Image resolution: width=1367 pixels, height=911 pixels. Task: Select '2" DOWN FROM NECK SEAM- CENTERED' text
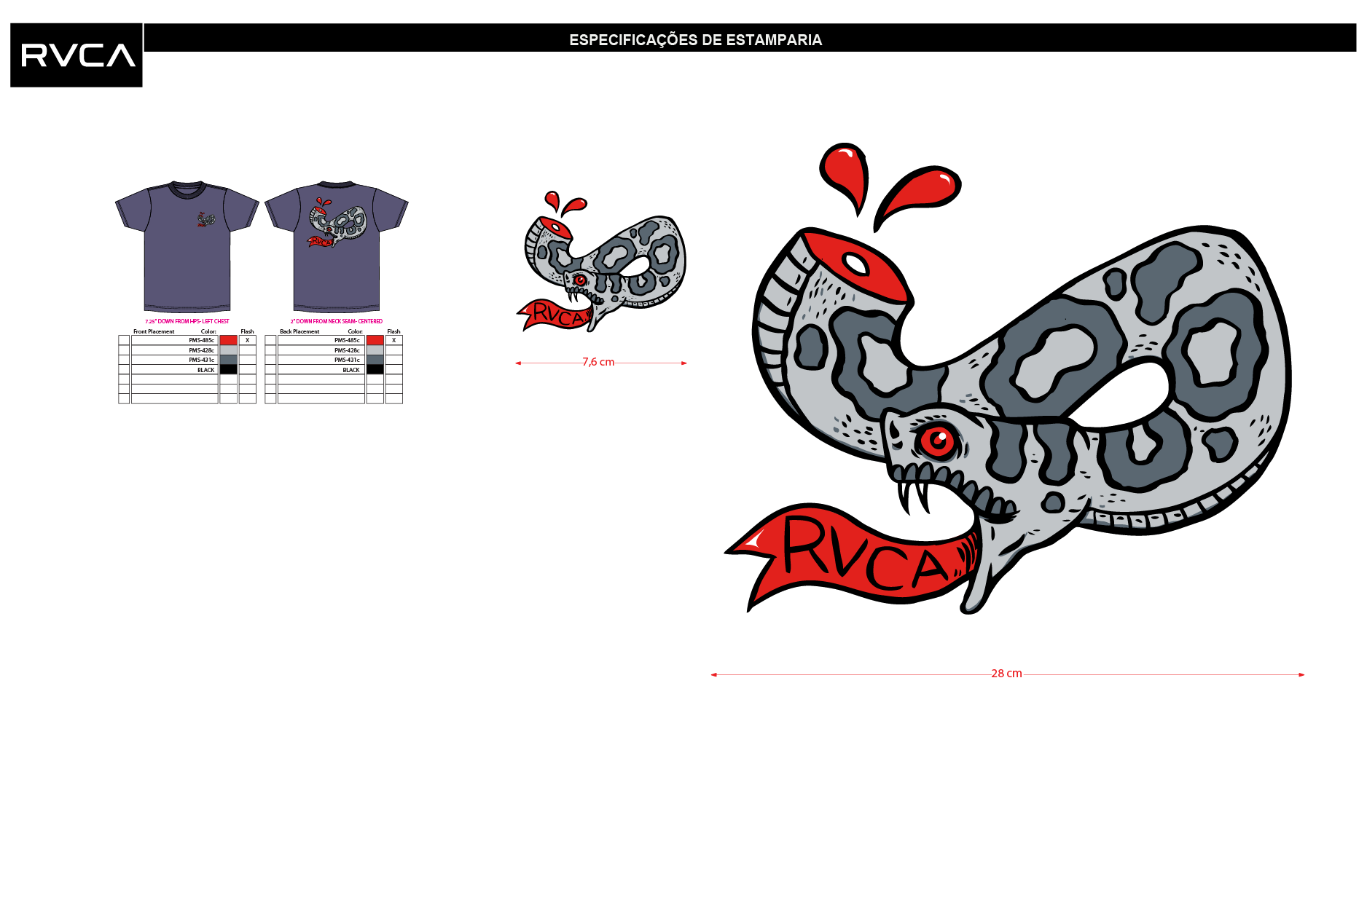click(337, 321)
